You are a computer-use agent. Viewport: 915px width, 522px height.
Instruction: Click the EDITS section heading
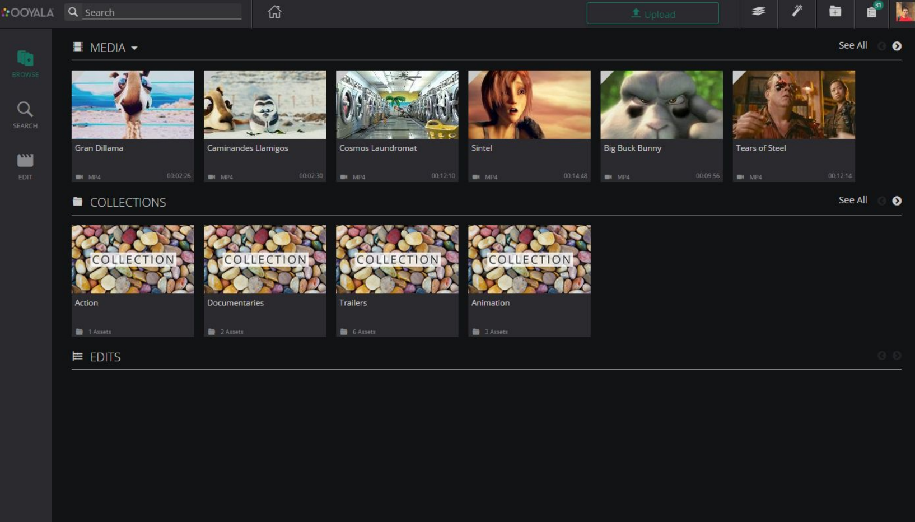point(105,357)
